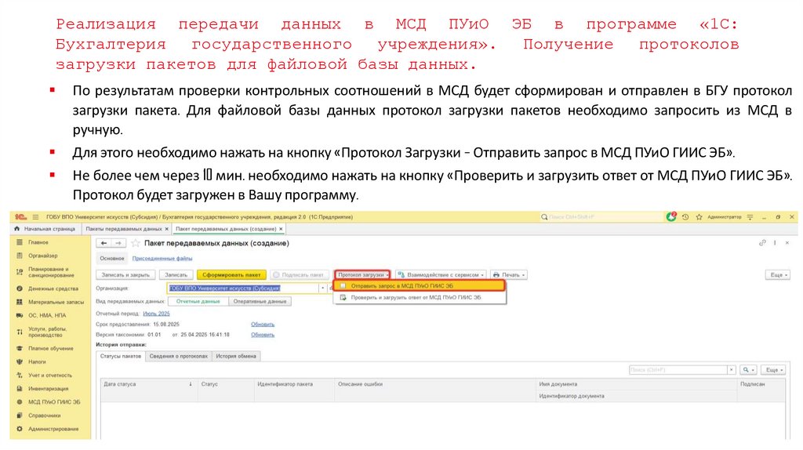Open favorites star in title bar

coord(699,217)
